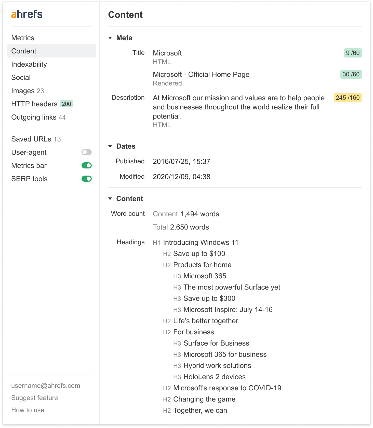Disable the SERP tools toggle
373x428 pixels.
(x=87, y=179)
